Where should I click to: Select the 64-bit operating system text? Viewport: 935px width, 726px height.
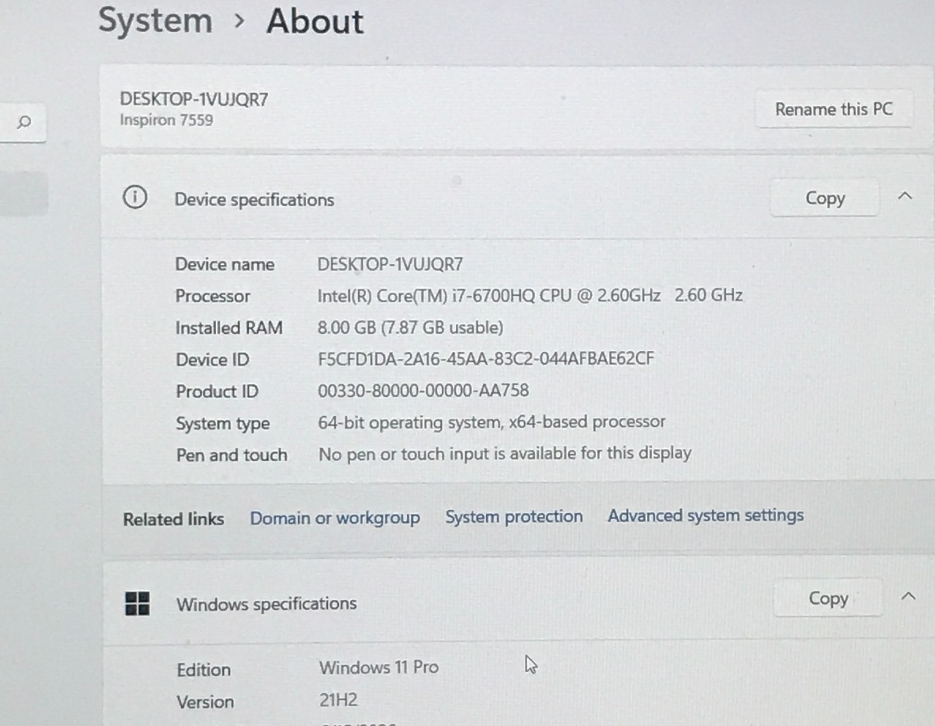491,422
